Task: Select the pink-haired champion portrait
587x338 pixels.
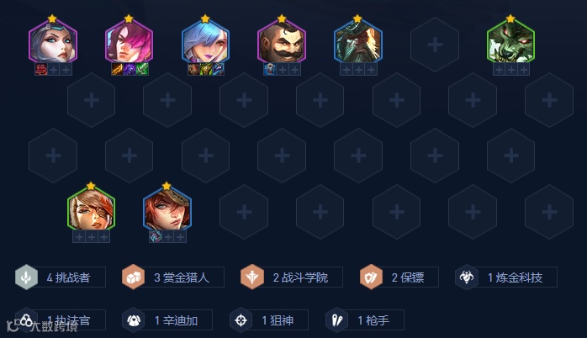Action: 130,42
